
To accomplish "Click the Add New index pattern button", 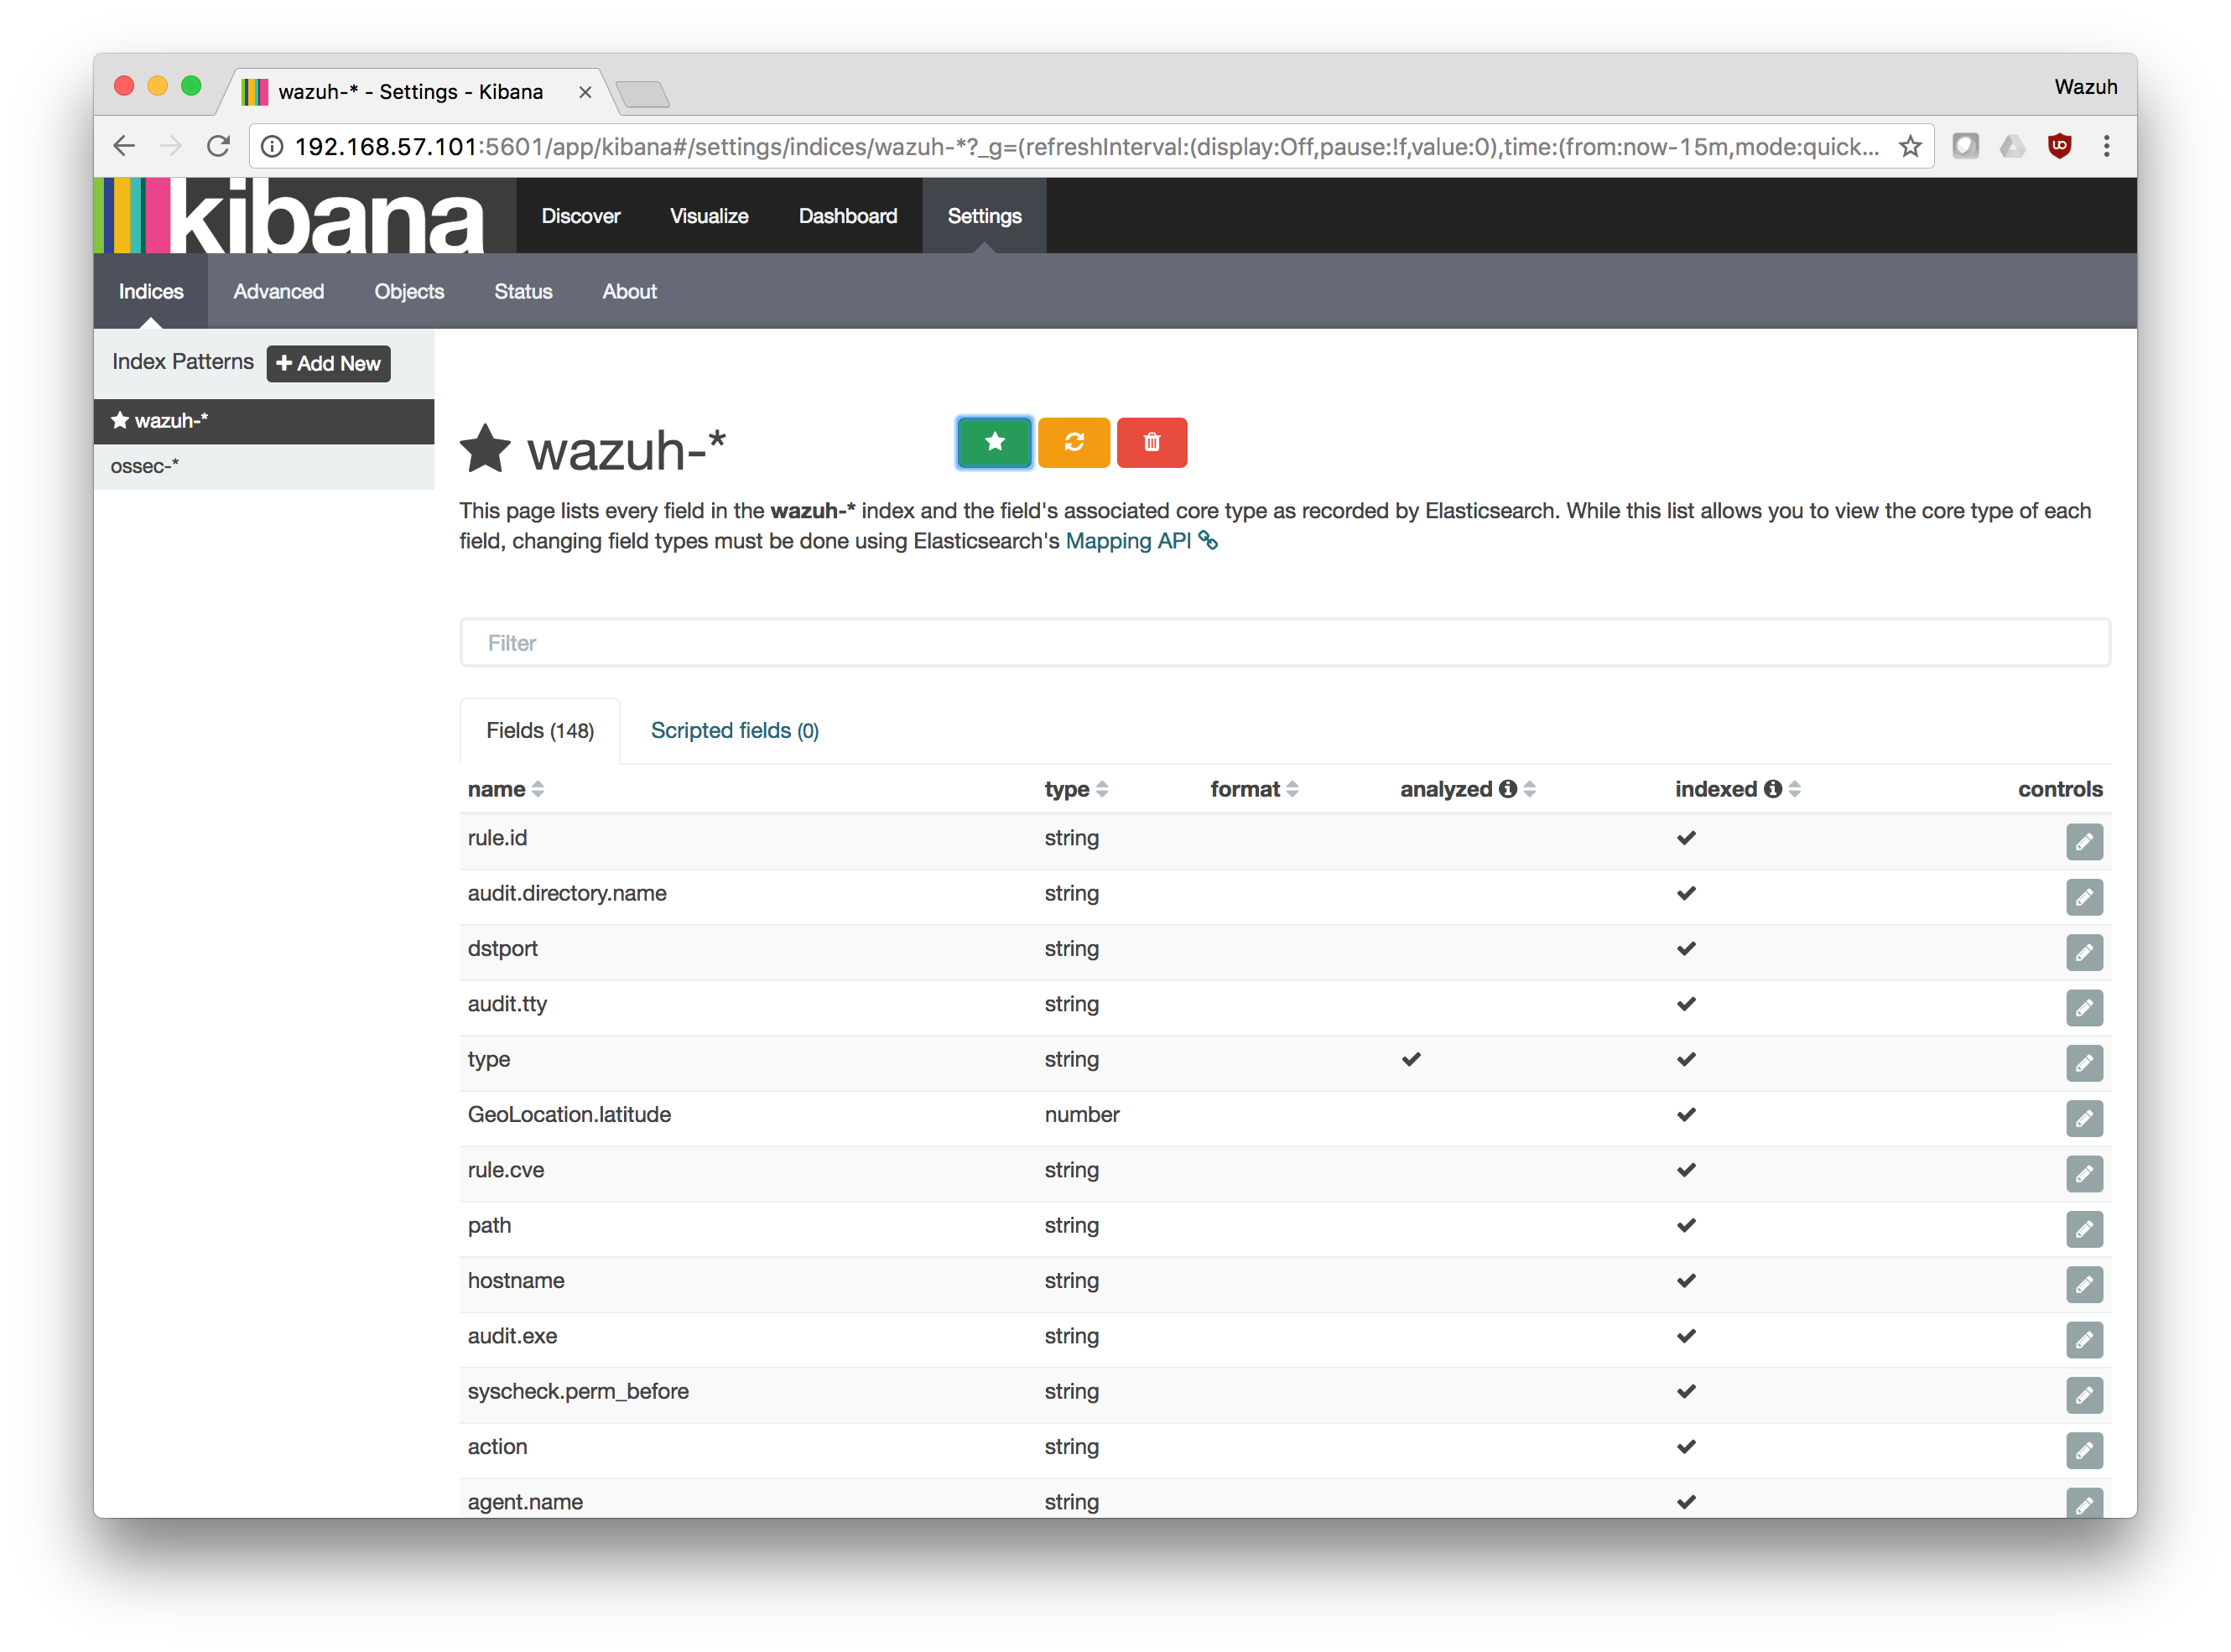I will point(328,363).
